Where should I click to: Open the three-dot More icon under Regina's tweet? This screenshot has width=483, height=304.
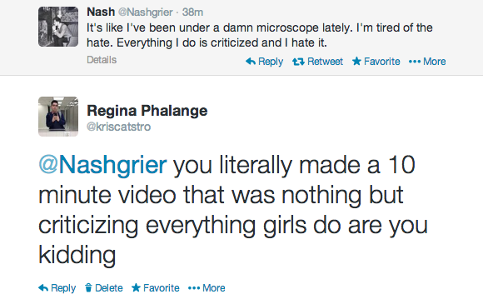(x=194, y=288)
